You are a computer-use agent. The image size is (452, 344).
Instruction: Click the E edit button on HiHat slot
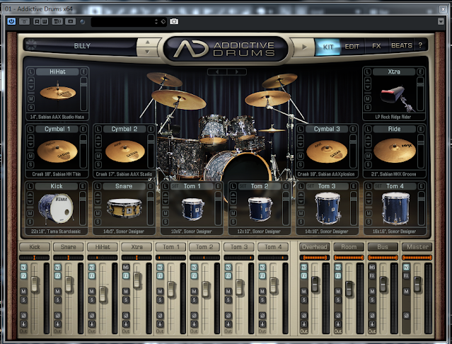point(83,71)
